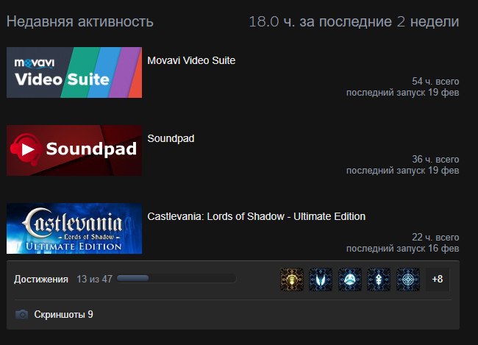Image resolution: width=478 pixels, height=345 pixels.
Task: Open the Castlevania Ultimate Edition banner image
Action: point(74,228)
